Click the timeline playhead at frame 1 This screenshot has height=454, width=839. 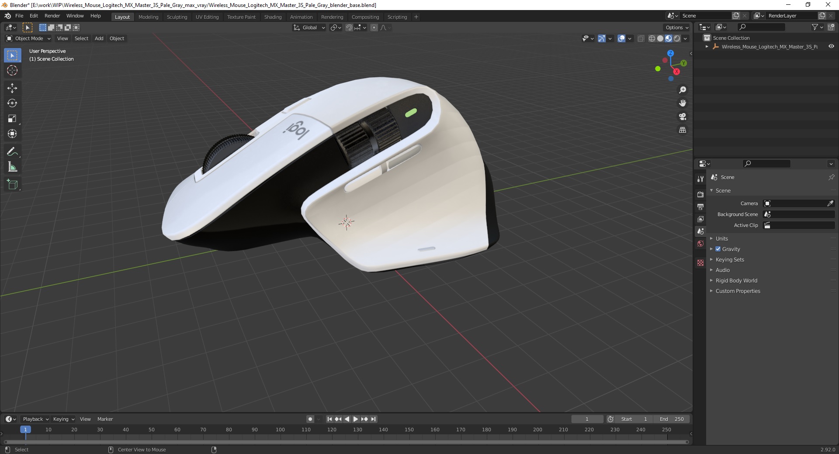tap(25, 430)
